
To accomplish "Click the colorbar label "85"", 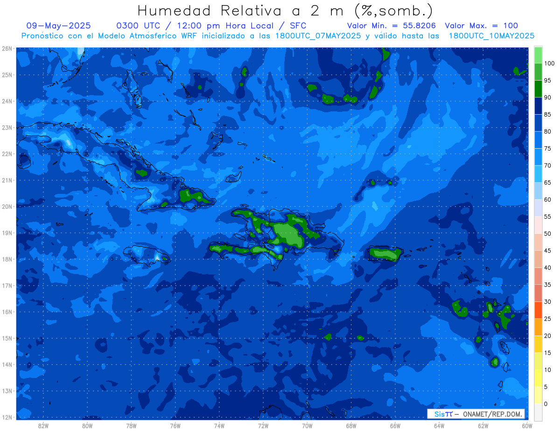I will click(x=547, y=114).
